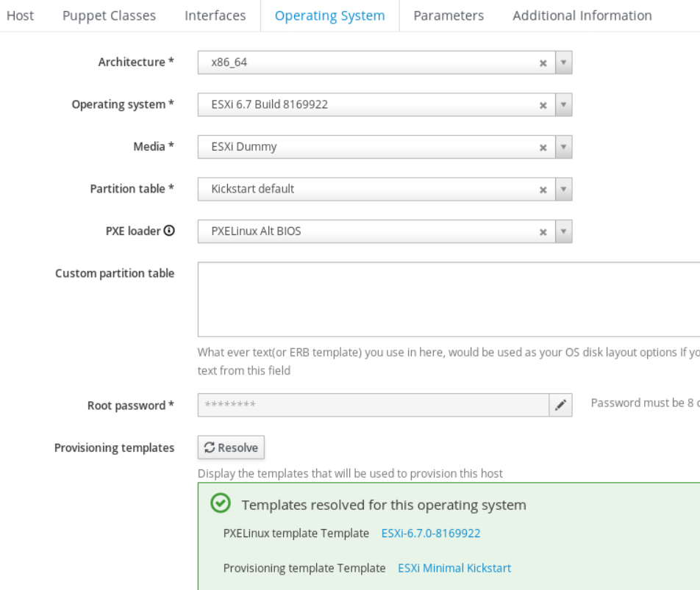The image size is (700, 590).
Task: Go to the Parameters tab
Action: 449,15
